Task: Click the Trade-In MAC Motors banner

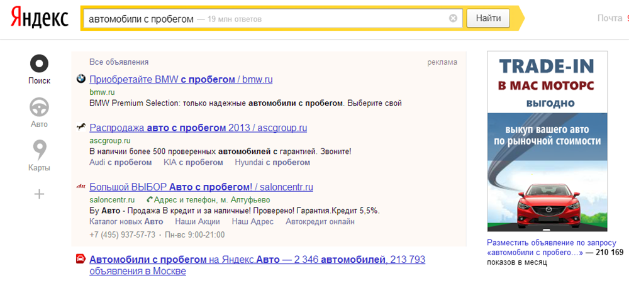Action: tap(547, 141)
